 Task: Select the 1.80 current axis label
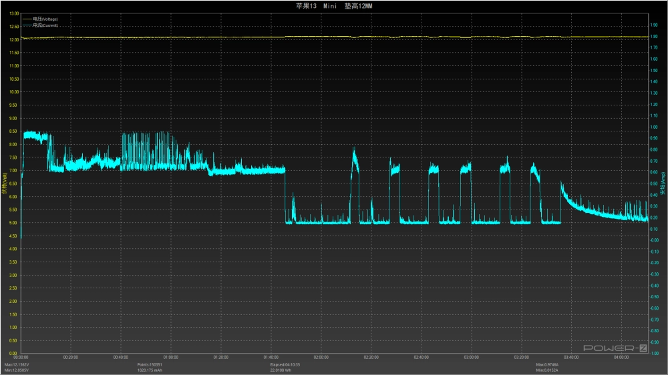(654, 37)
